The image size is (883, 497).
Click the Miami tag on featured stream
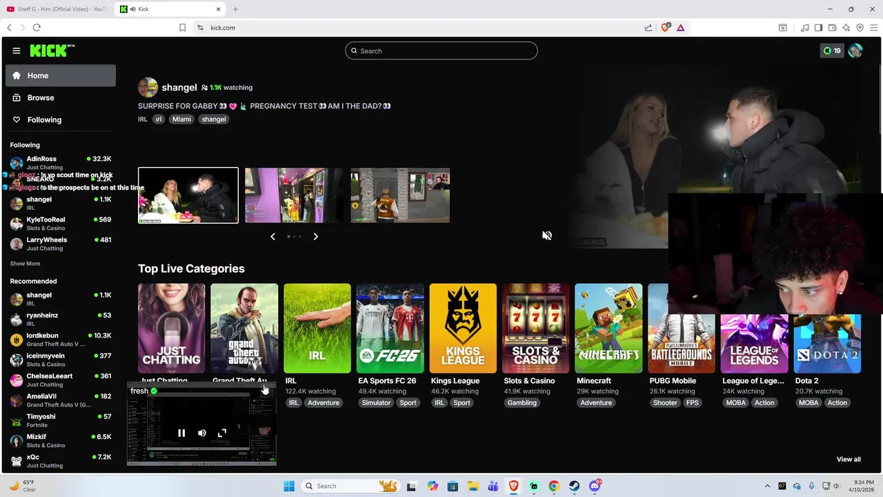(181, 119)
